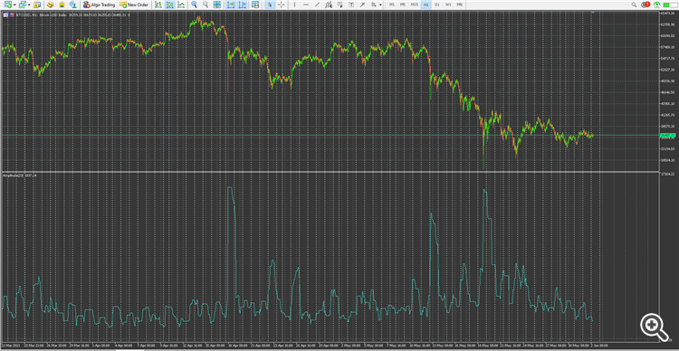Open the graphical shapes dropdown
Viewport: 679px width, 351px height.
coord(380,5)
